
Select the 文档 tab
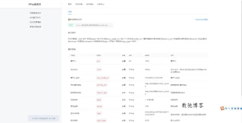70,12
